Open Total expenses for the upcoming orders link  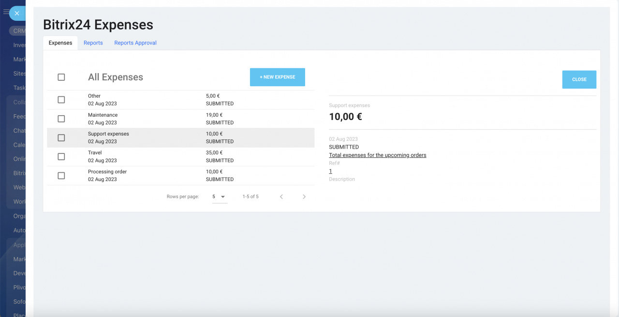pyautogui.click(x=378, y=155)
